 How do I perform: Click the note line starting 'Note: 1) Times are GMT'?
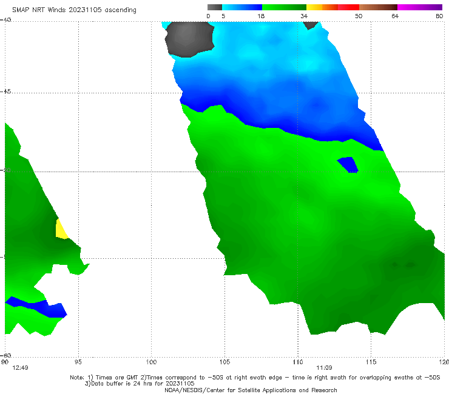[x=255, y=378]
